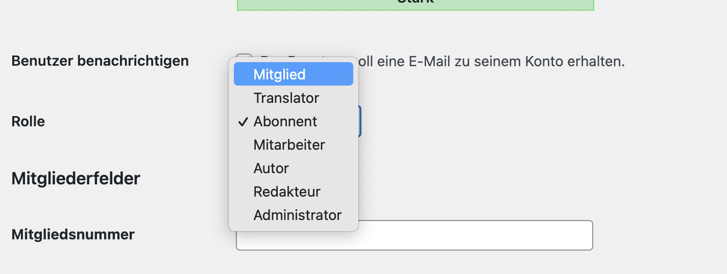Click the Rolle field label
727x274 pixels.
click(x=28, y=122)
